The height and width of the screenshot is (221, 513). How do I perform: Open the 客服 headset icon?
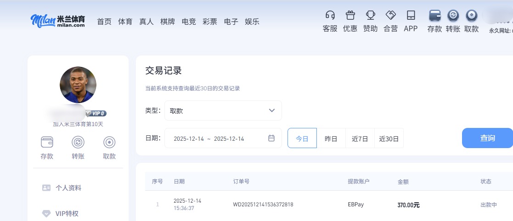[x=330, y=15]
